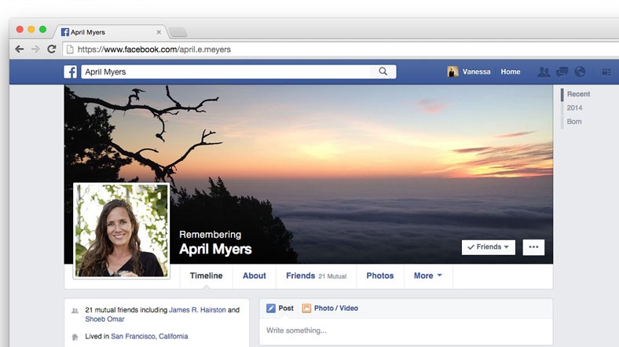Select the April Myers browser tab
The height and width of the screenshot is (347, 619).
(x=111, y=32)
